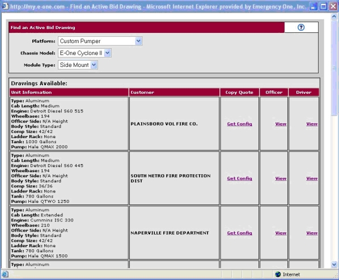339x280 pixels.
Task: Get Config for Plainsboro Vol Fire Co.
Action: tap(240, 124)
